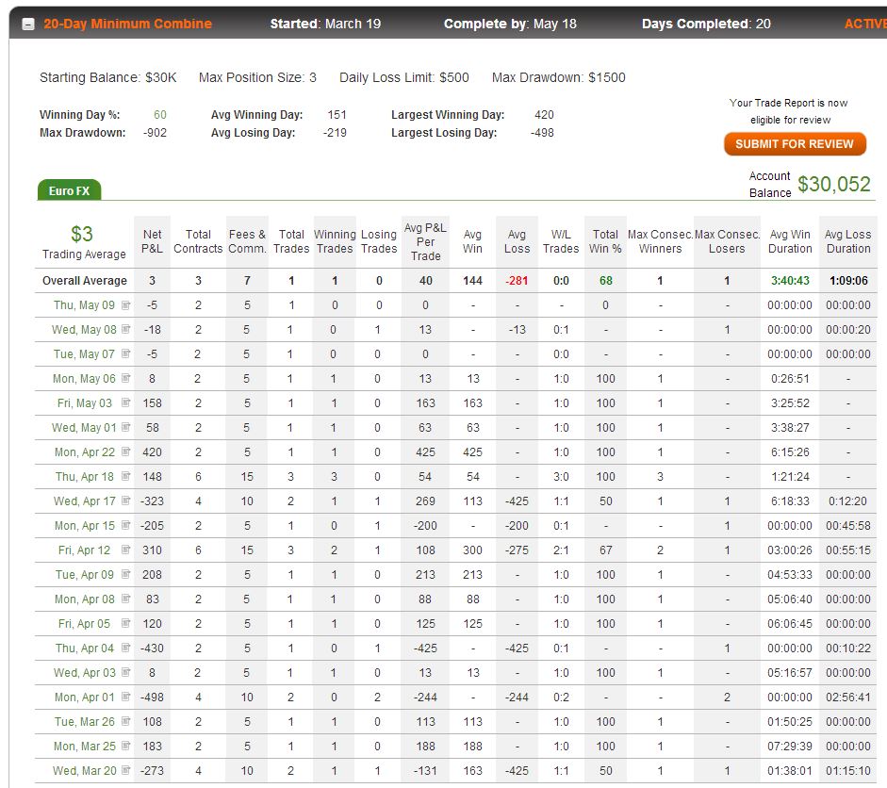Open the notes icon for Wed, Apr 03

(x=125, y=673)
